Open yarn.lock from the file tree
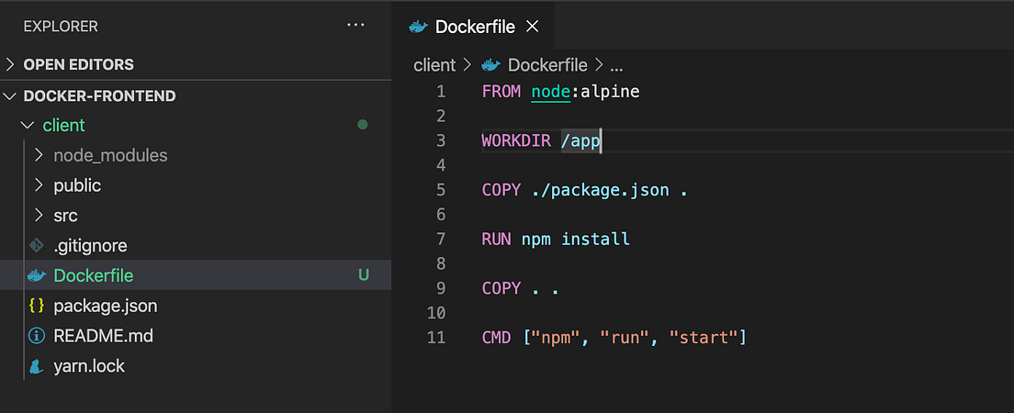1014x413 pixels. pos(89,366)
